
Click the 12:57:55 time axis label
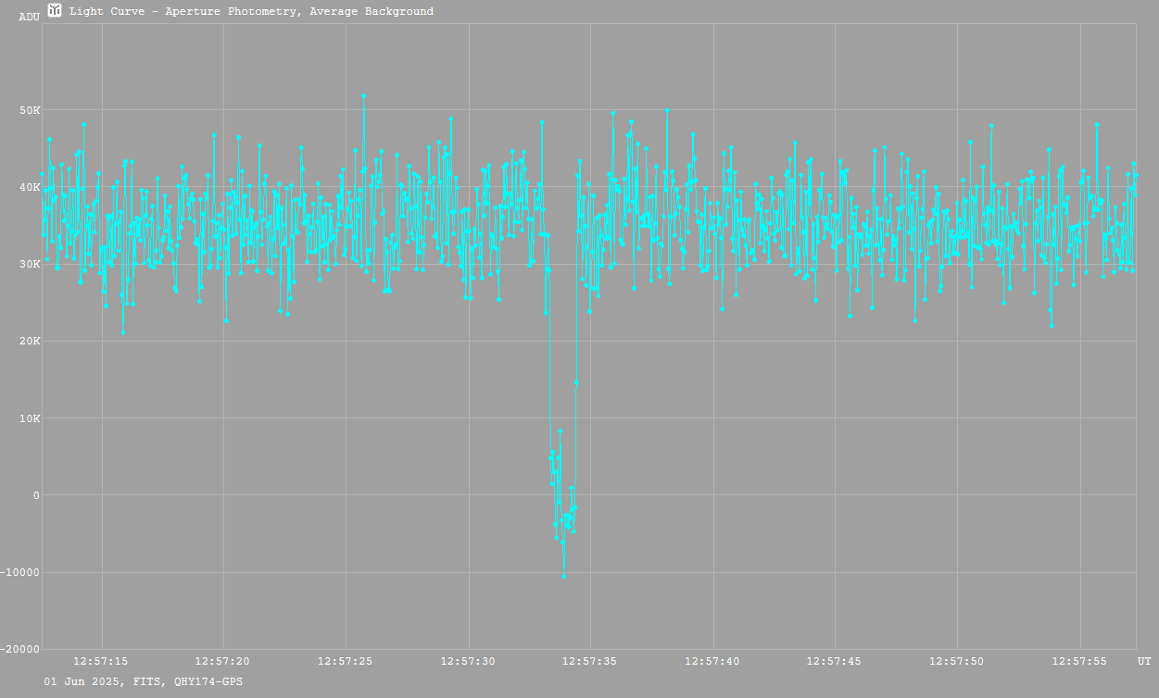coord(1080,661)
